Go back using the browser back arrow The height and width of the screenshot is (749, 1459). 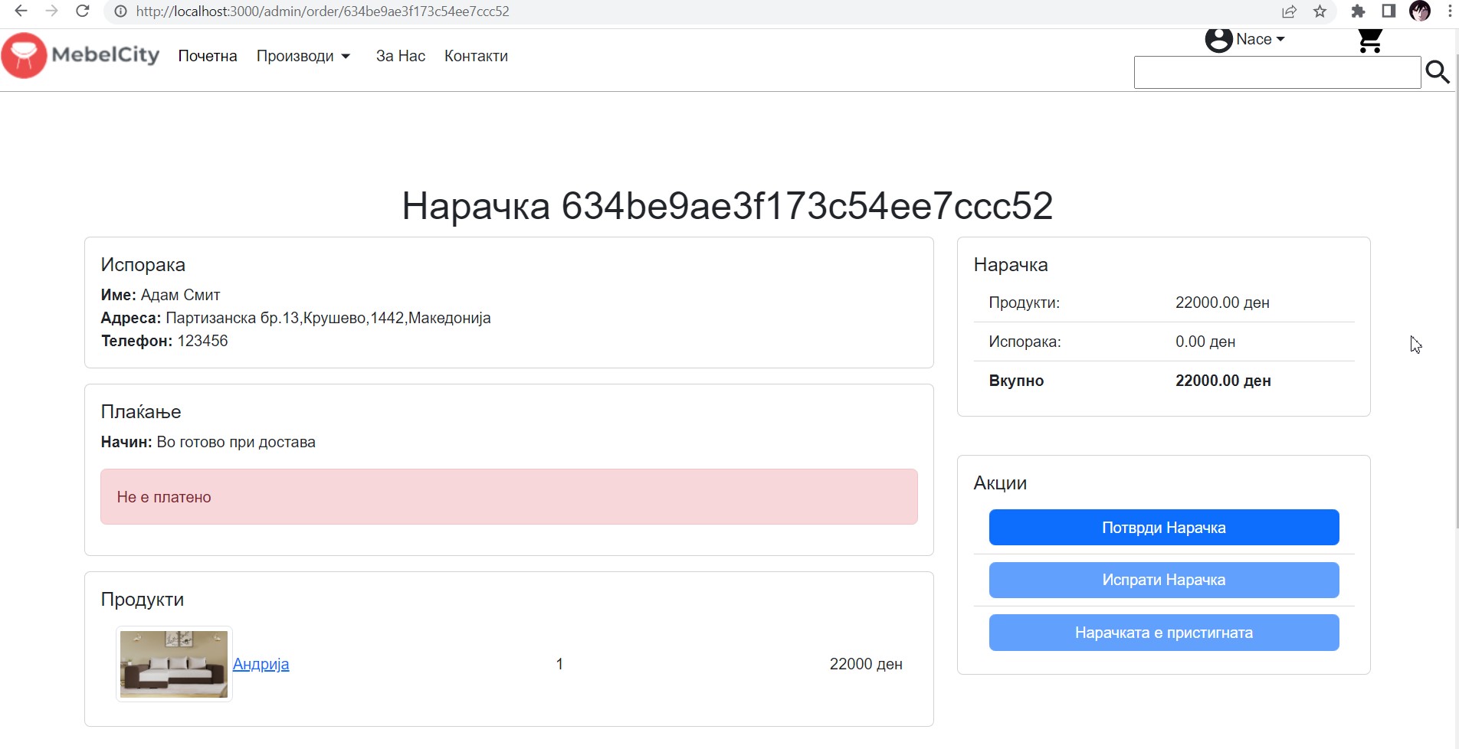(21, 11)
